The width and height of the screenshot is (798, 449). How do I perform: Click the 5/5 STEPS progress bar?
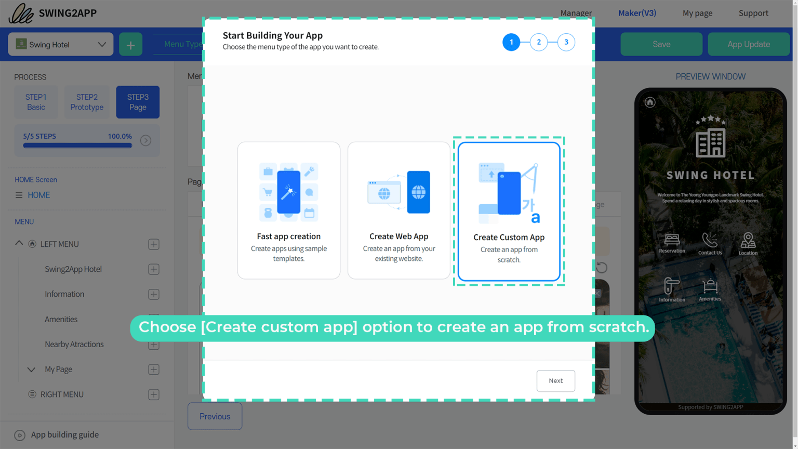(77, 141)
